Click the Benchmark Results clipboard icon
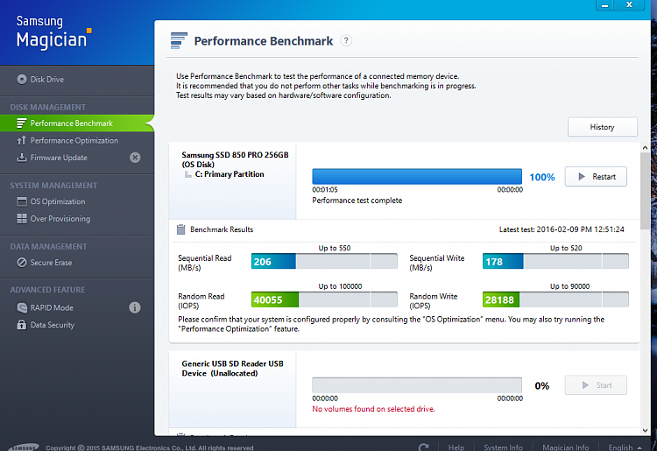This screenshot has width=657, height=451. (x=180, y=229)
